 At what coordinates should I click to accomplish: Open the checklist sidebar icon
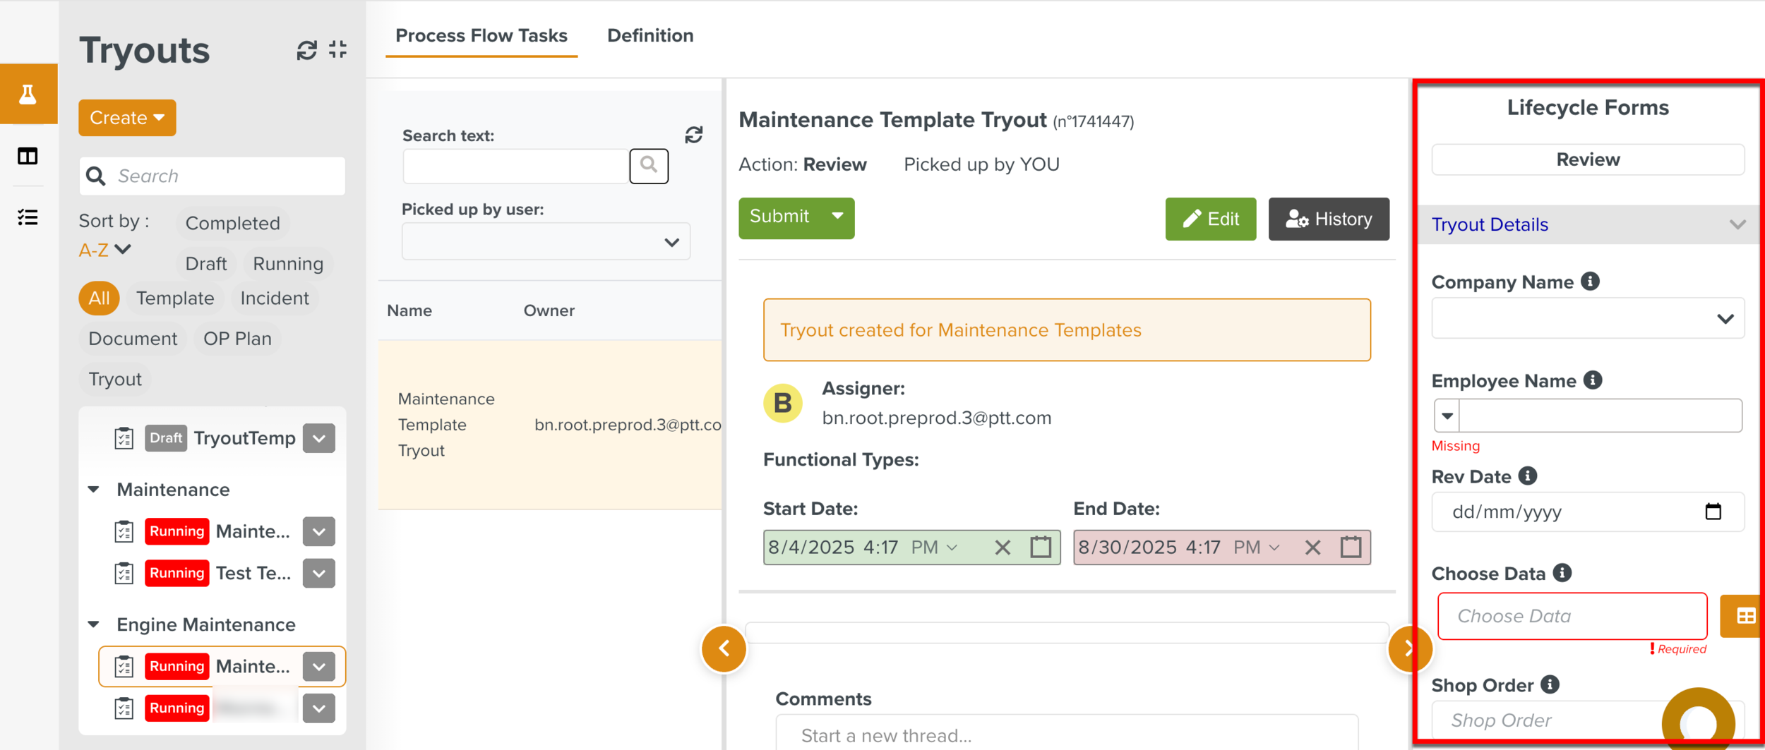(x=28, y=217)
